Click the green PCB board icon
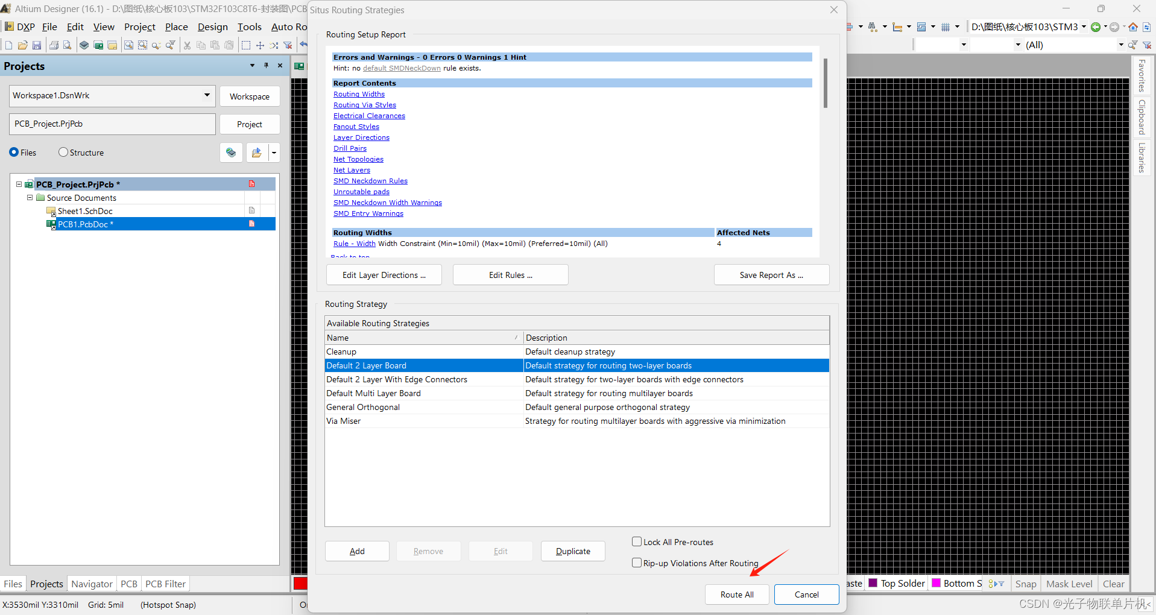This screenshot has width=1156, height=615. 98,45
